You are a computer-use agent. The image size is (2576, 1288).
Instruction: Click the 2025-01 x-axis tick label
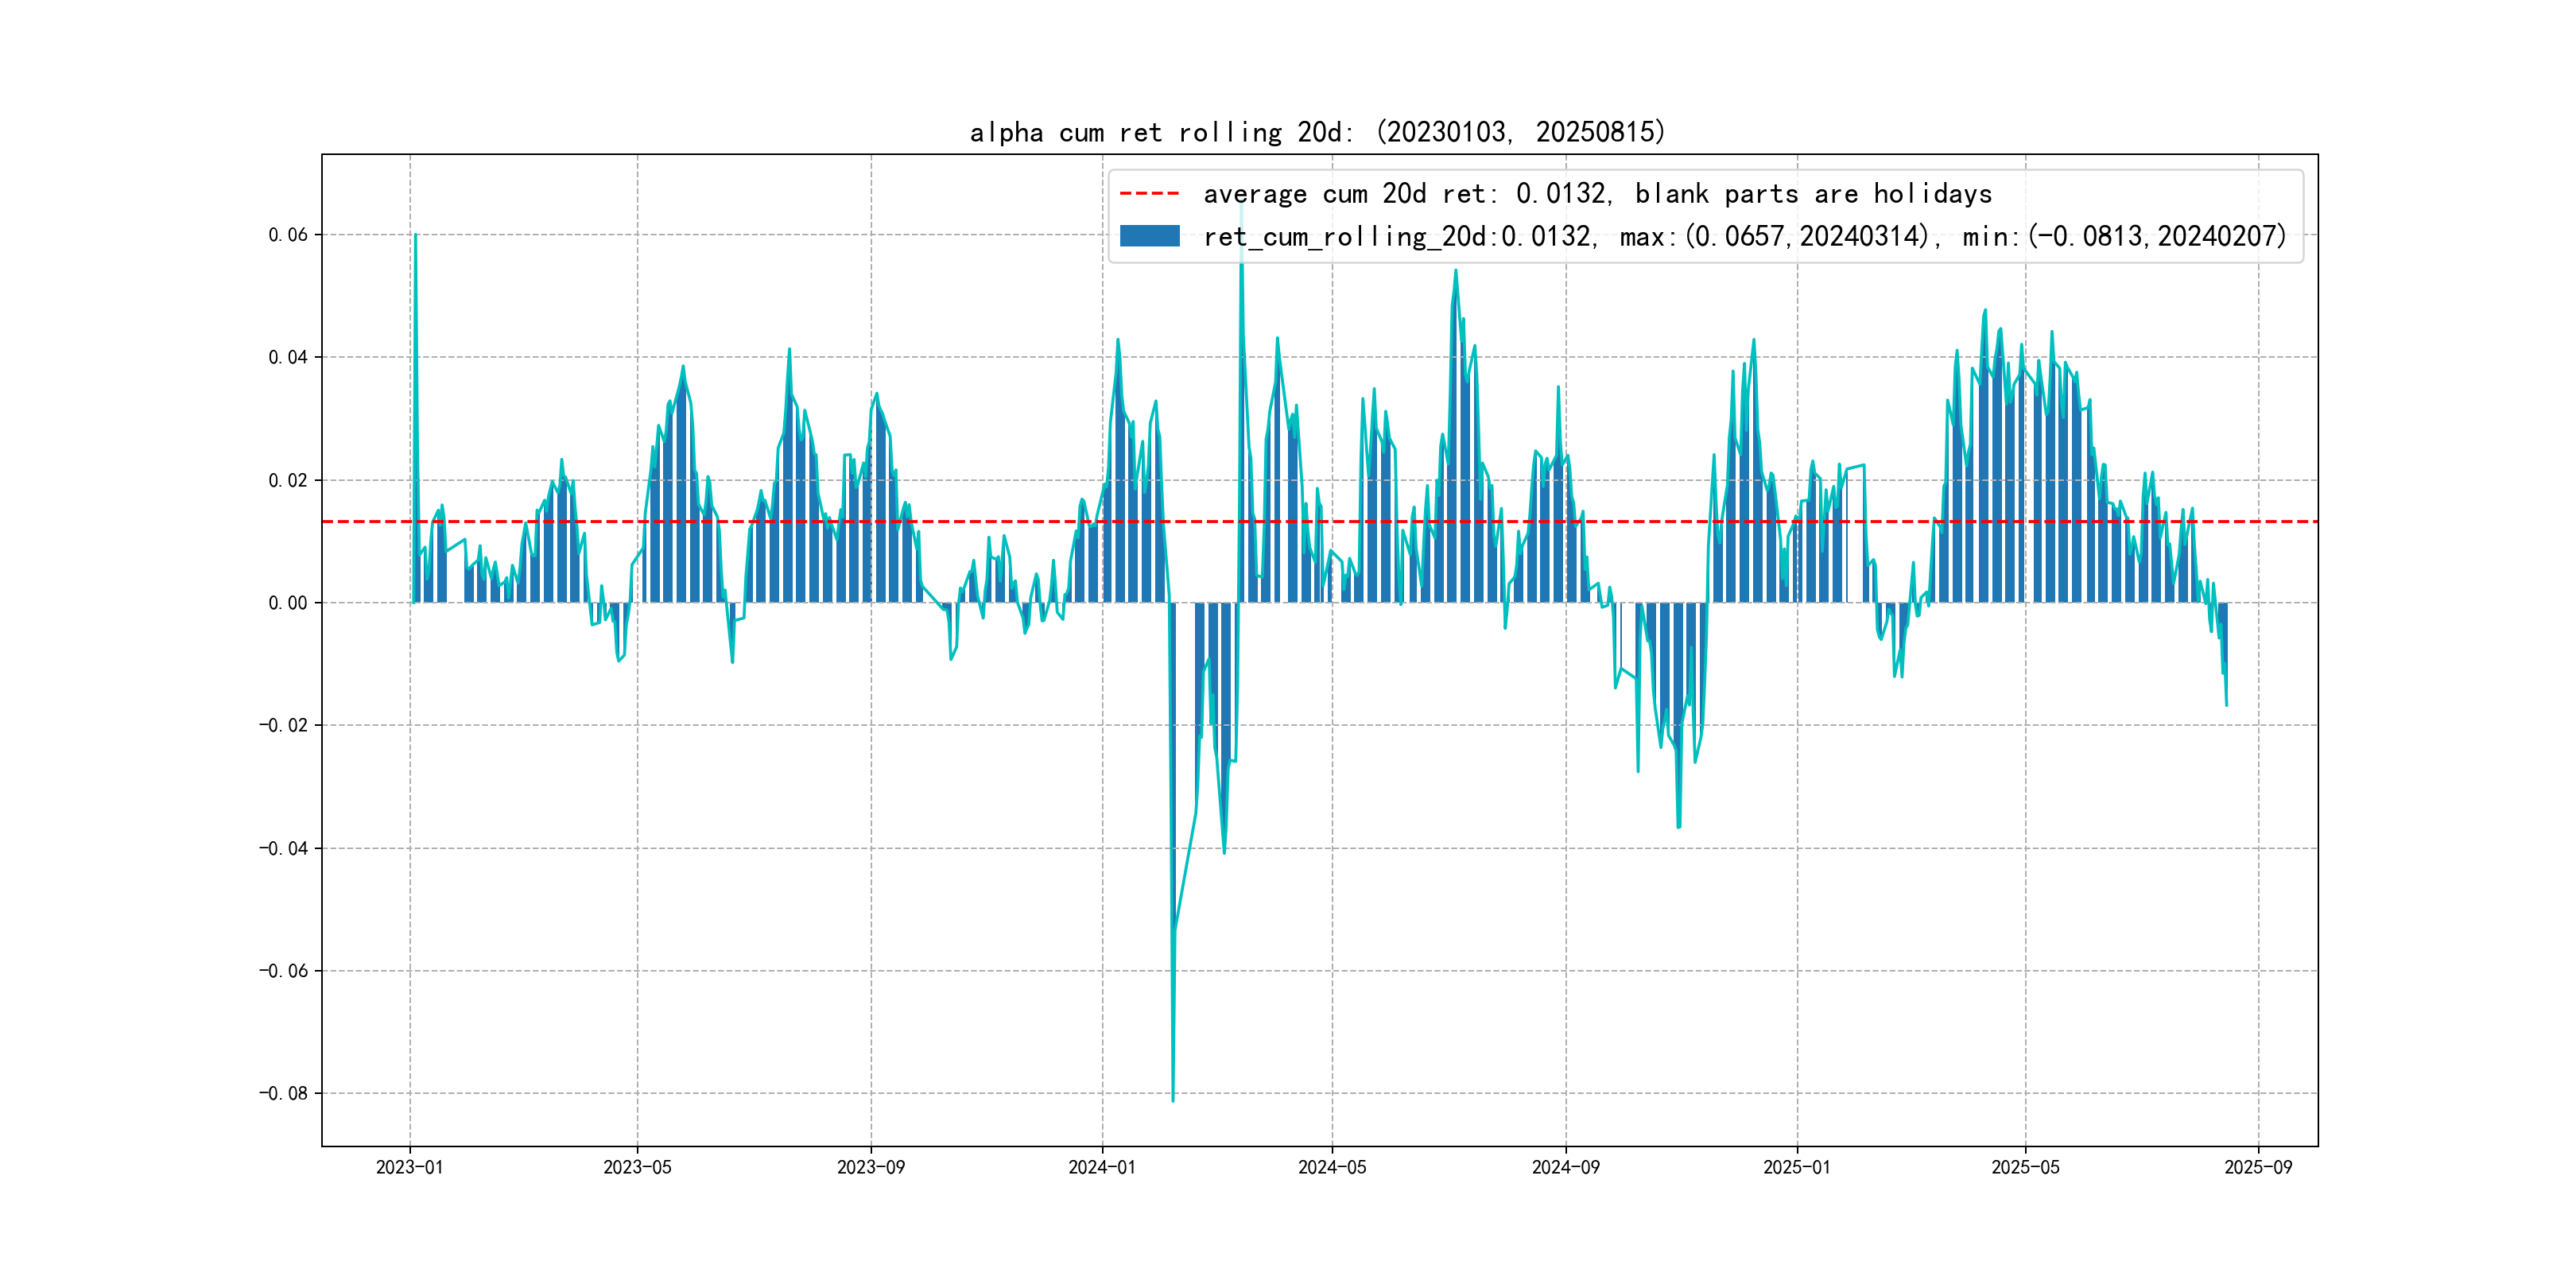coord(1797,1167)
